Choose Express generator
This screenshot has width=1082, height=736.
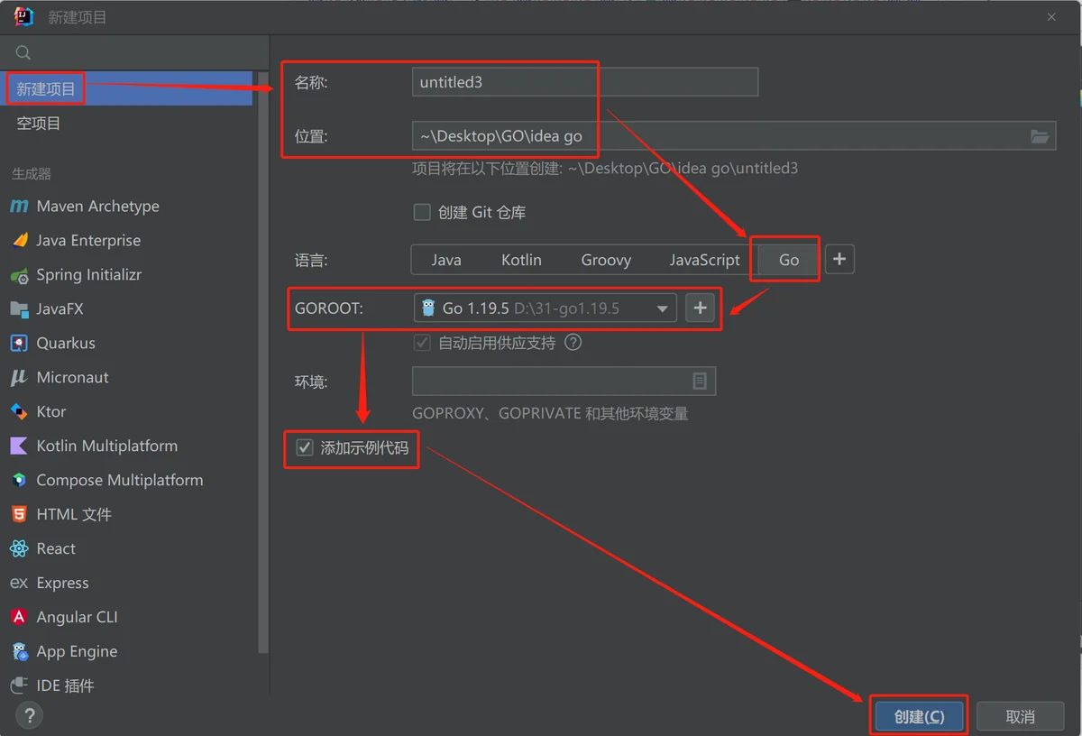pos(126,584)
